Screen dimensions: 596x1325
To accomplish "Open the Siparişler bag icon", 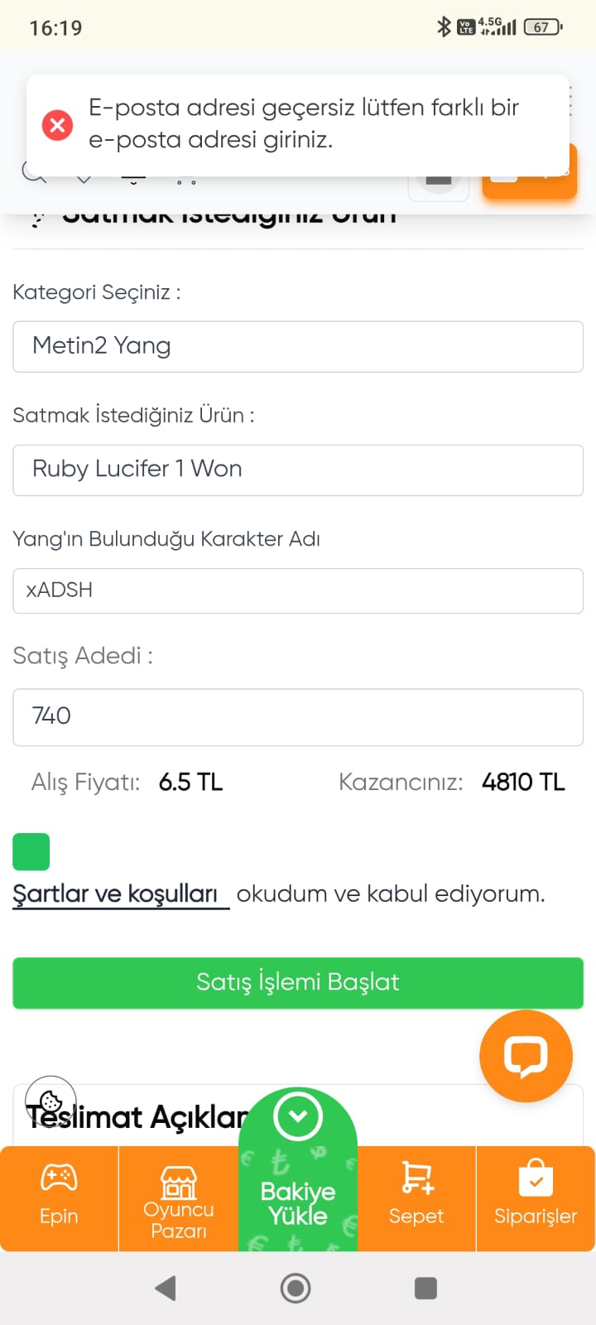I will pos(536,1178).
